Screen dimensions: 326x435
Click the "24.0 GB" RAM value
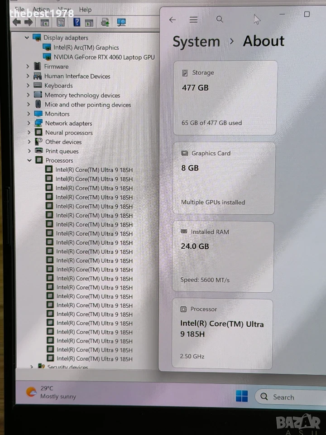195,246
